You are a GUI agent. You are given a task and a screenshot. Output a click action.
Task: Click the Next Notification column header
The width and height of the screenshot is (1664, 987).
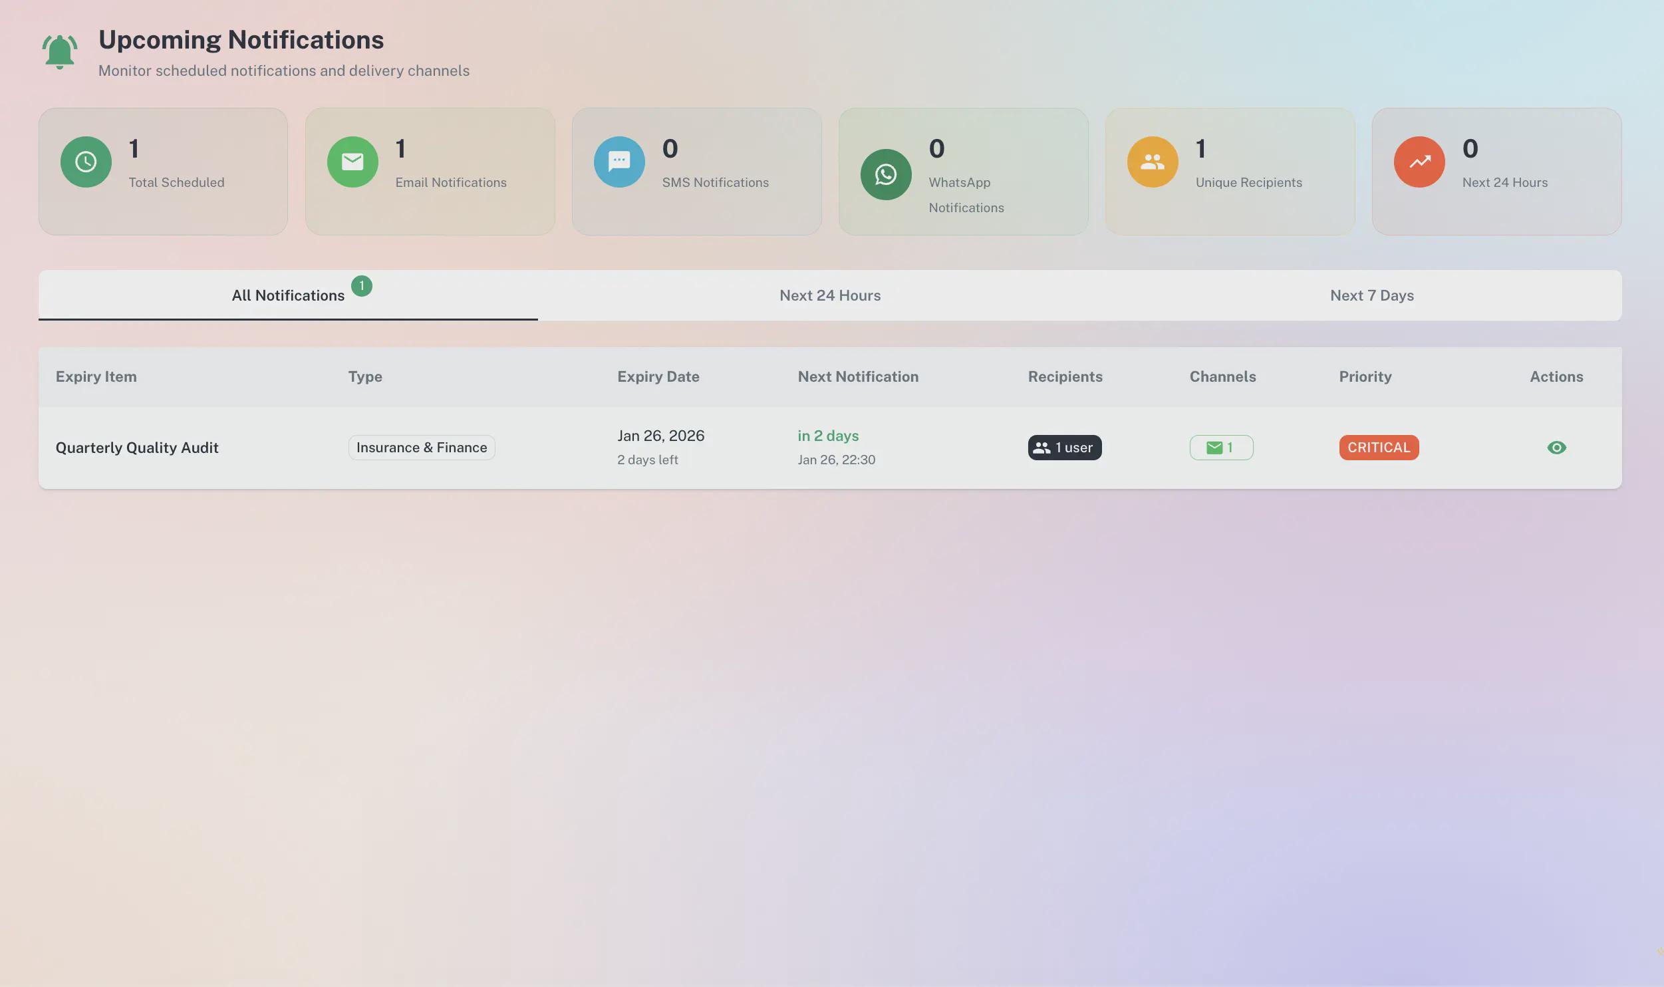click(x=858, y=376)
